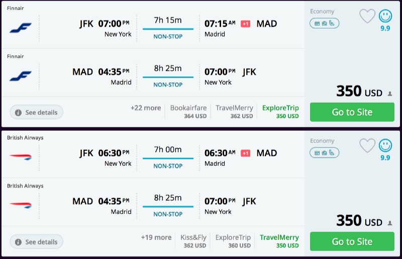Click the Economy amenities icons on Finnair card

(324, 23)
